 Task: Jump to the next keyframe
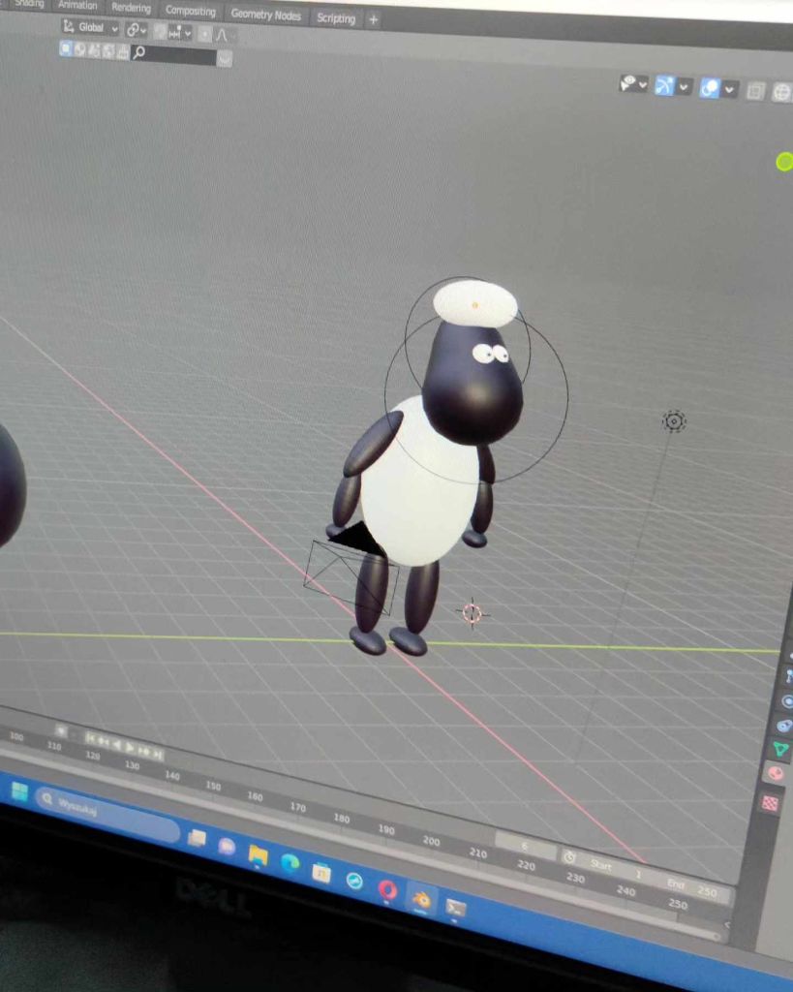(x=143, y=751)
